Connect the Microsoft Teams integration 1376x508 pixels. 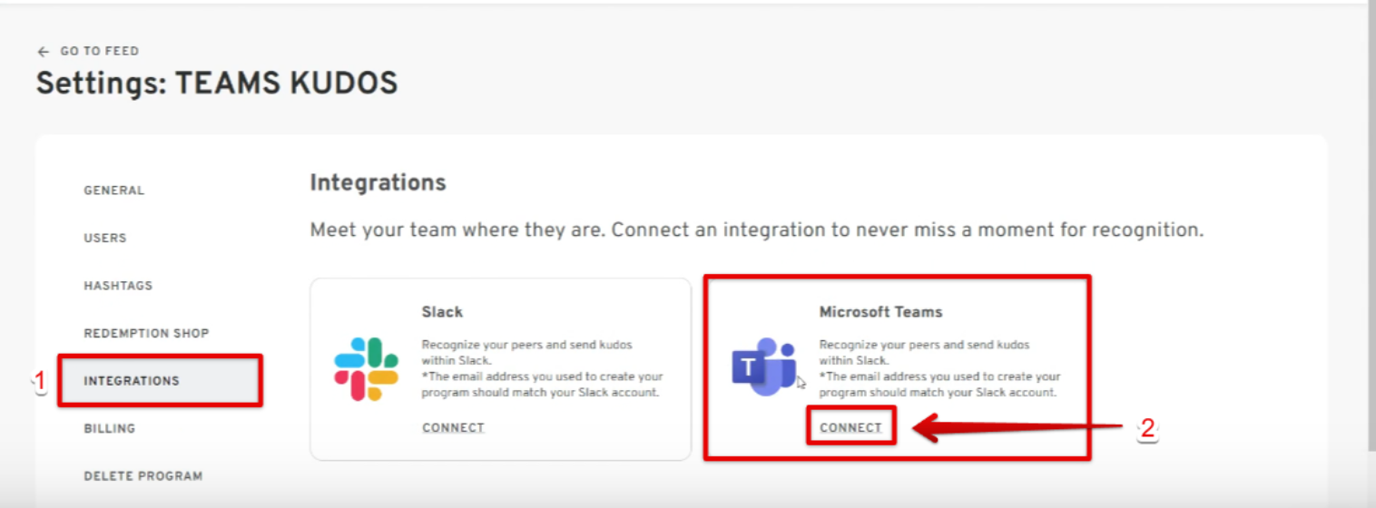point(850,427)
